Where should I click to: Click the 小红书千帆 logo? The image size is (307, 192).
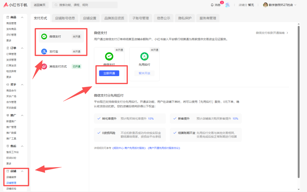[x=16, y=5]
